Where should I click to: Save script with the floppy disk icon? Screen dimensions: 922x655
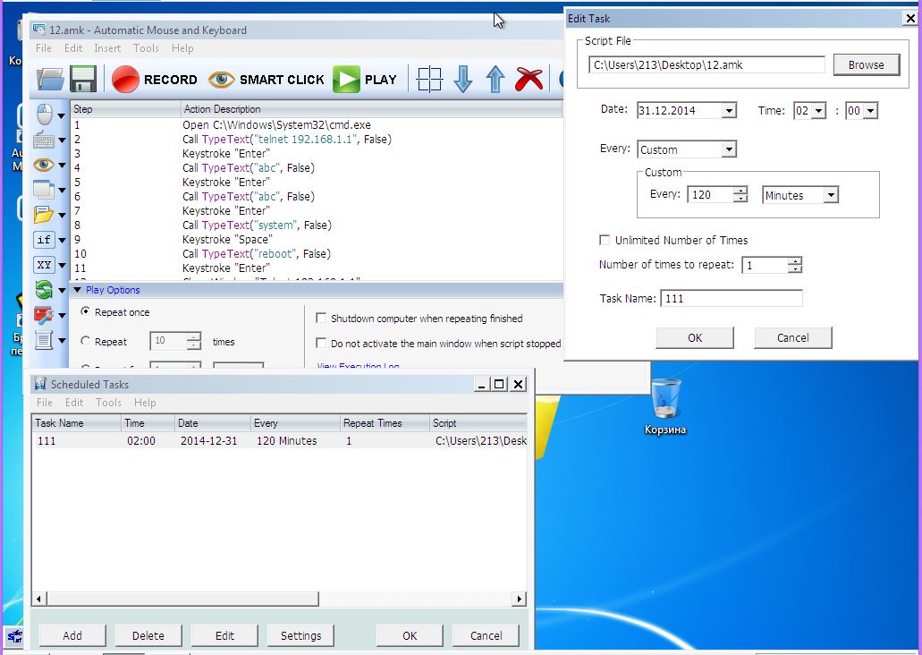[x=83, y=80]
